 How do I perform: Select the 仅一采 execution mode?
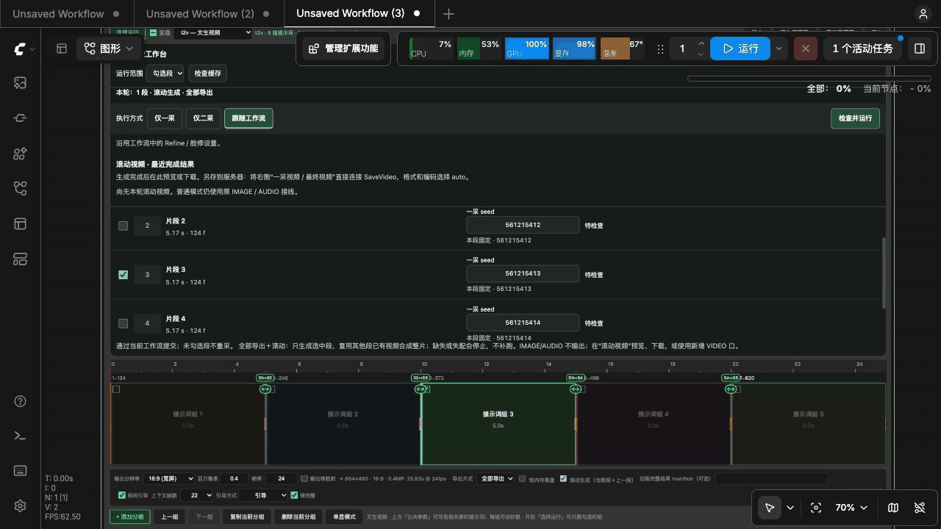pos(165,118)
